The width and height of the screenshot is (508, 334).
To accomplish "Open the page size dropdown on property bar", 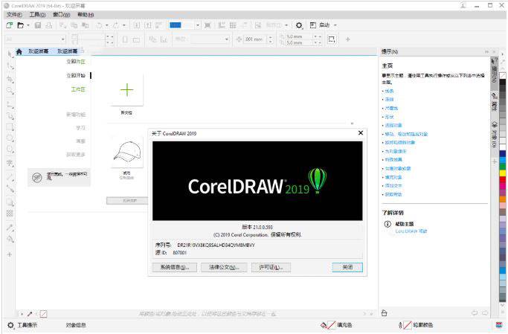I will coord(63,39).
